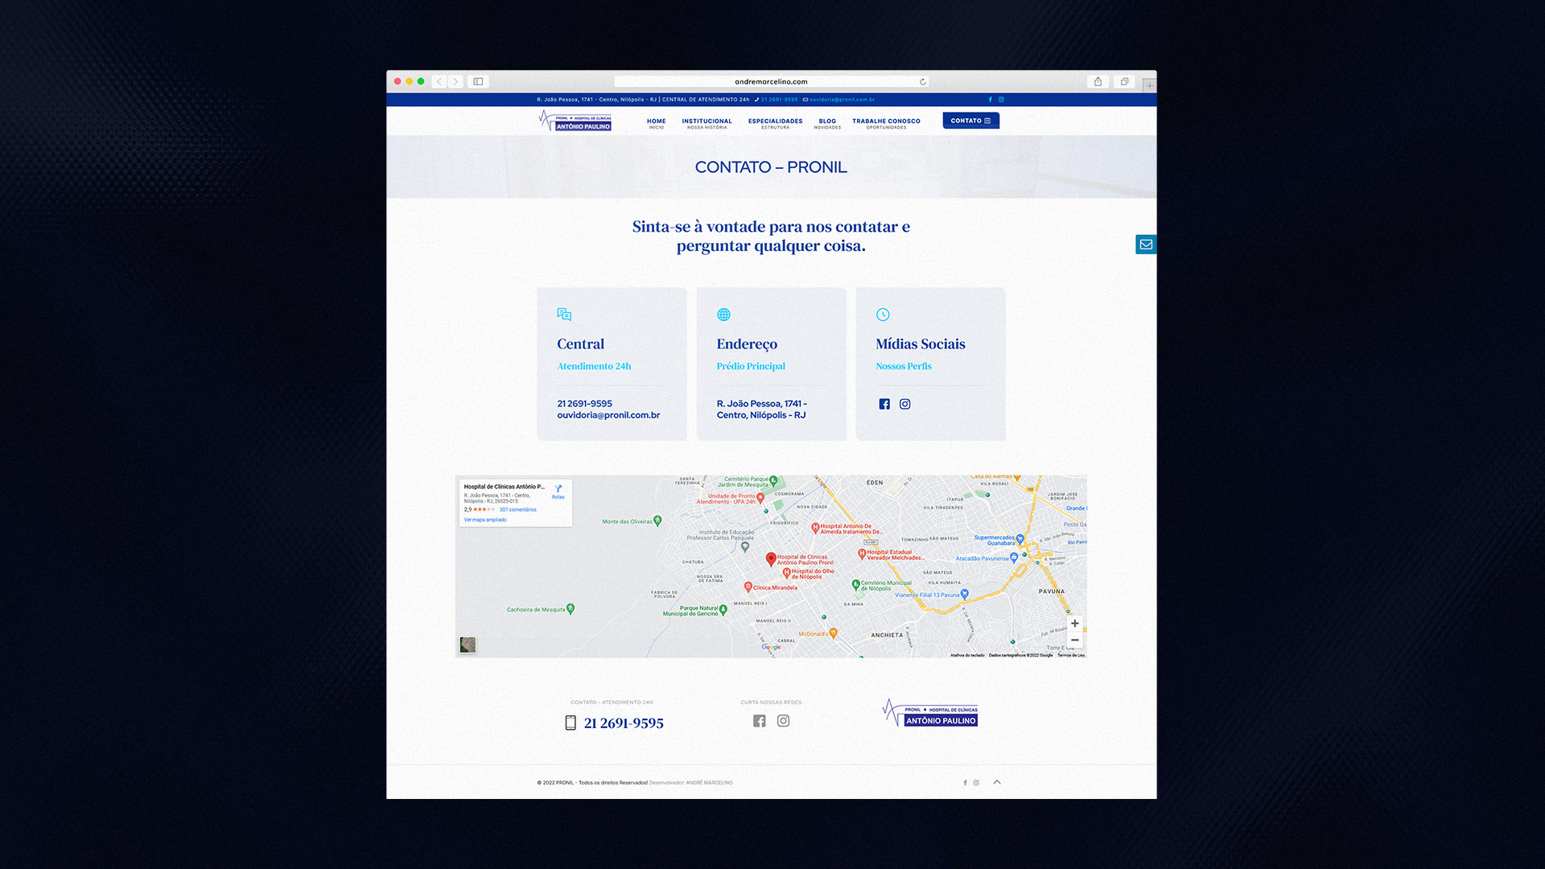Open the BLOG menu item
This screenshot has width=1545, height=869.
click(x=827, y=123)
